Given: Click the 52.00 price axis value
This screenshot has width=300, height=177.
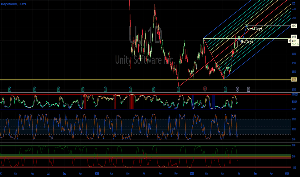Looking at the screenshot, I should pyautogui.click(x=294, y=18).
